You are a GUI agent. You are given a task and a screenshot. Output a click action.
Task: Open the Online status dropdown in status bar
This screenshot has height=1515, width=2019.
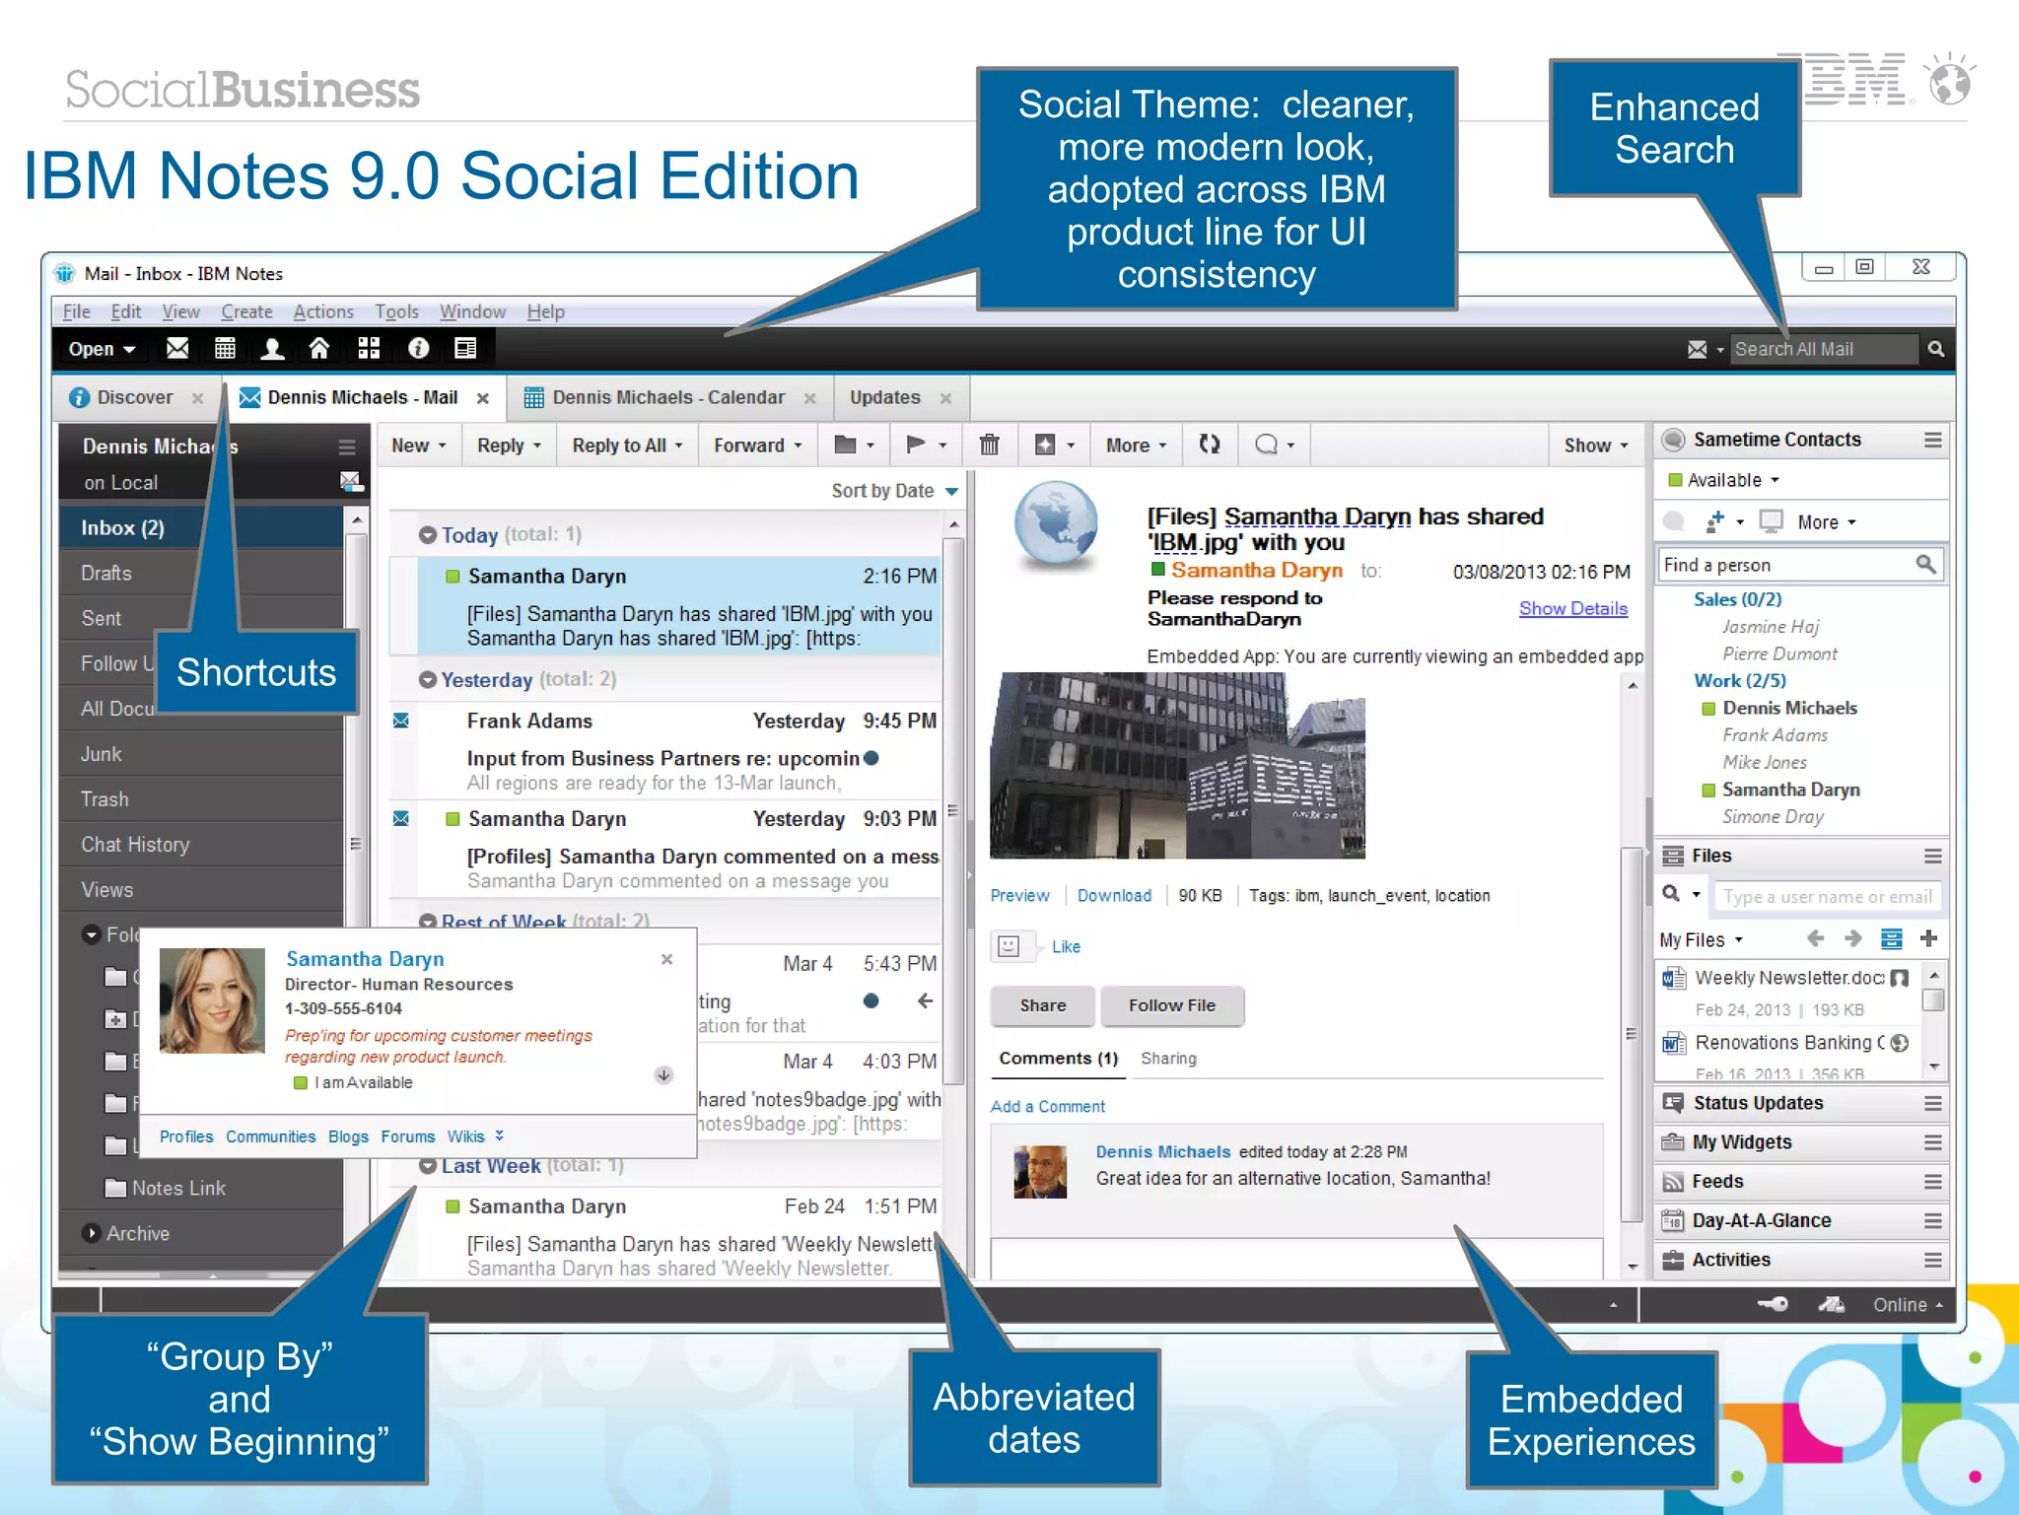[x=1908, y=1305]
